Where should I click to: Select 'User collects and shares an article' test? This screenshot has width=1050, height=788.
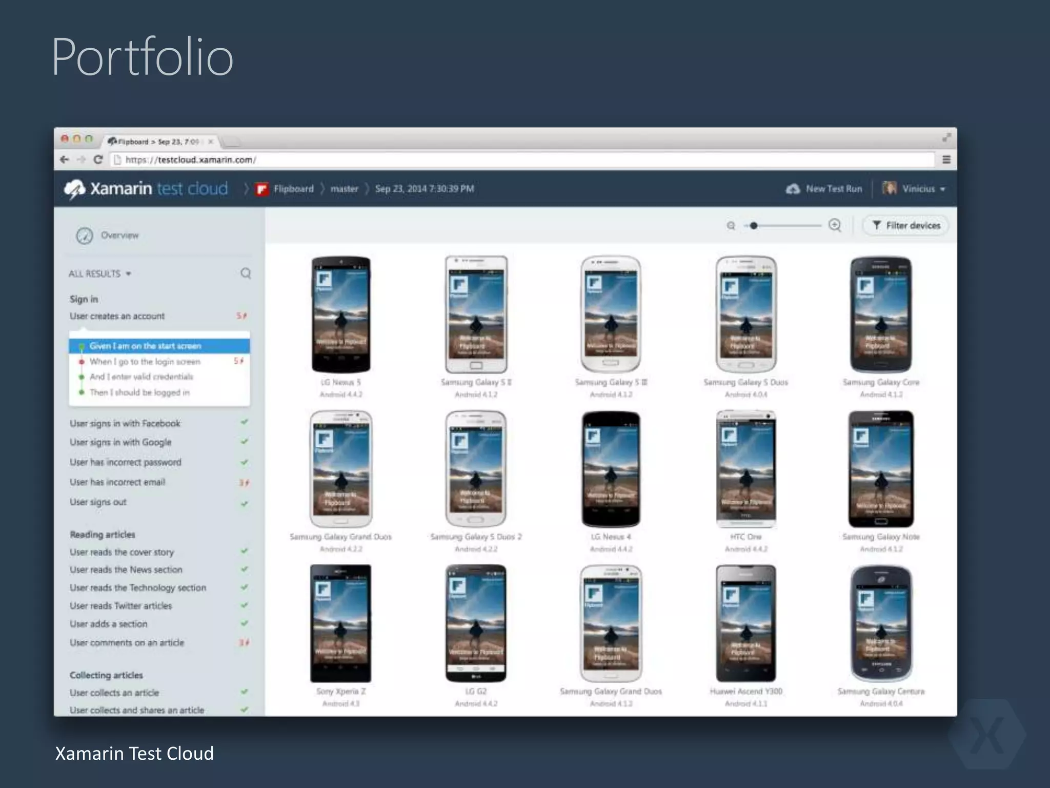(159, 710)
